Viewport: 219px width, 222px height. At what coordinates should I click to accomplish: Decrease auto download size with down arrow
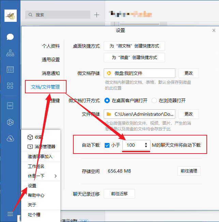(x=146, y=146)
